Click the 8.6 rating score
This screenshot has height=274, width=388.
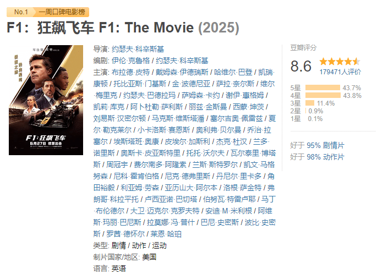tap(301, 65)
